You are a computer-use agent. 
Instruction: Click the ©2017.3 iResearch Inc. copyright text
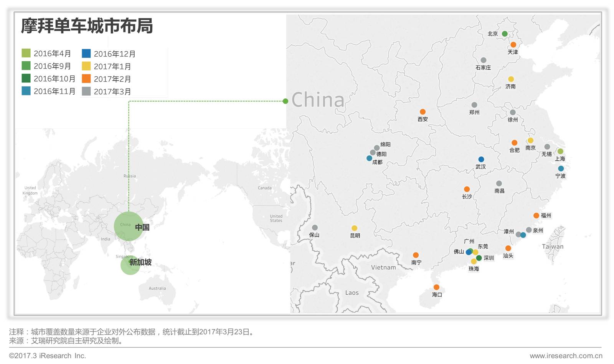[48, 356]
